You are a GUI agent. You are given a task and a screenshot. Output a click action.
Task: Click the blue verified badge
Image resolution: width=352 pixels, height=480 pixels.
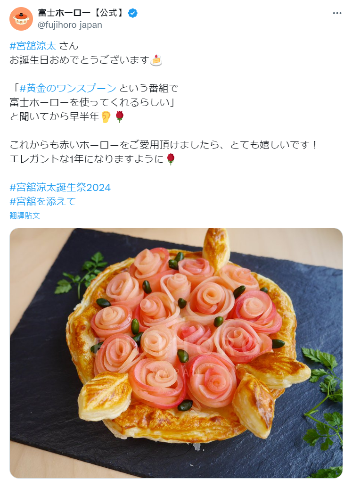(133, 13)
